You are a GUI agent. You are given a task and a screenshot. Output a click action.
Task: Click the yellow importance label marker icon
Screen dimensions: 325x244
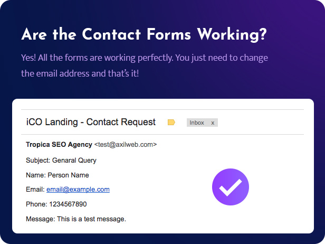pyautogui.click(x=171, y=123)
